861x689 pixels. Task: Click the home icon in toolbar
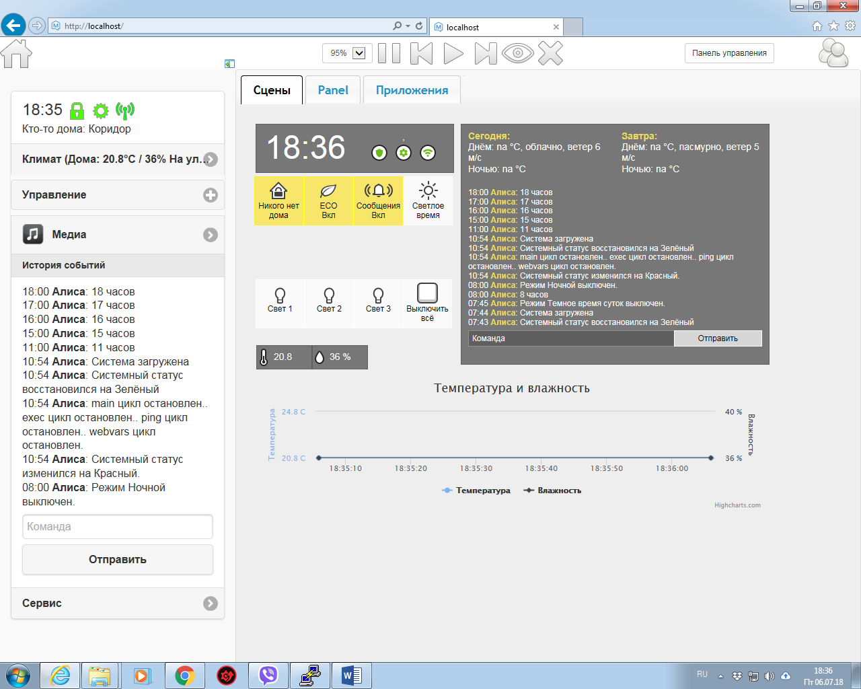17,54
